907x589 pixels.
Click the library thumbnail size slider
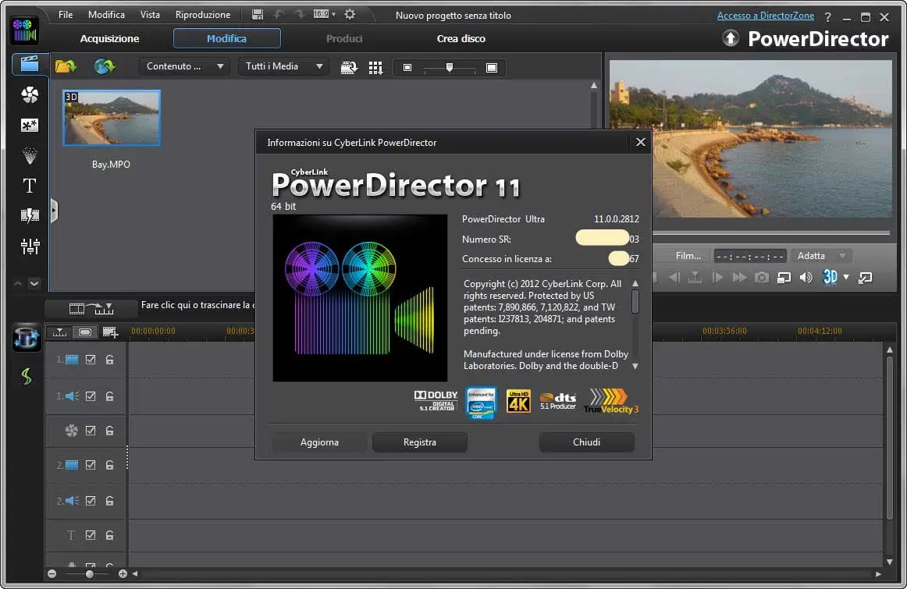450,68
